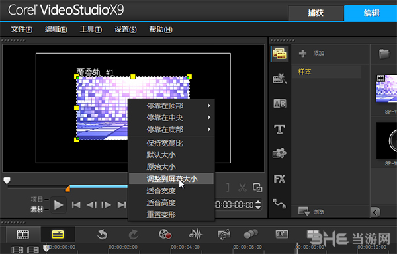This screenshot has height=254, width=397.
Task: Click the 添加 plus icon
Action: (x=302, y=53)
